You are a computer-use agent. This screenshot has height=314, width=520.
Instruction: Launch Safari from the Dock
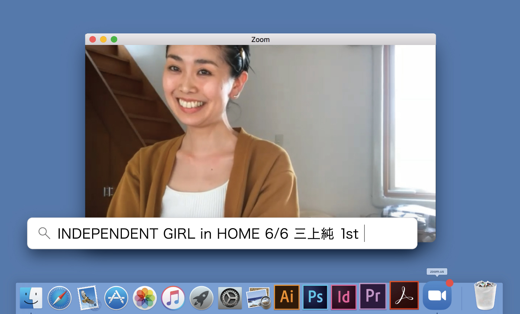pyautogui.click(x=59, y=298)
